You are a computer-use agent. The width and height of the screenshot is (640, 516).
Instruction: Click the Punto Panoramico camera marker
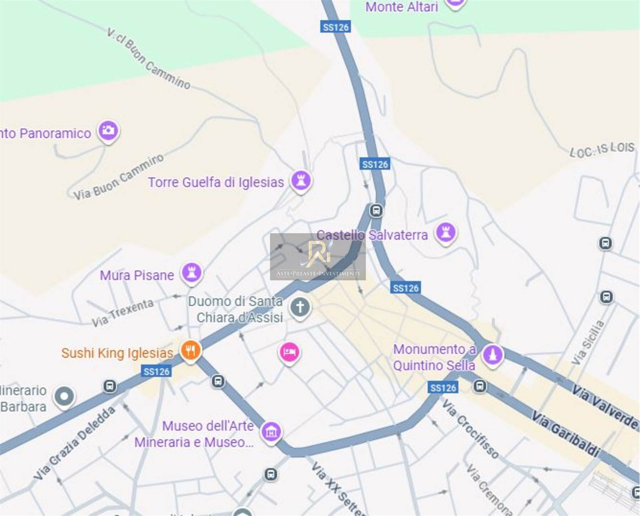(108, 131)
